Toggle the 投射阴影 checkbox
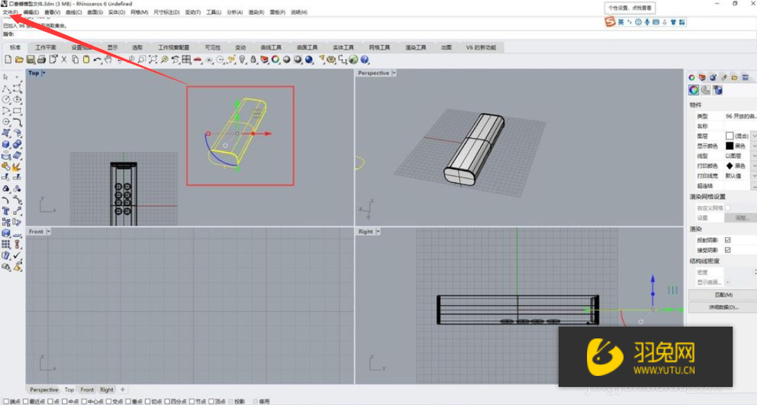The image size is (757, 405). tap(727, 240)
